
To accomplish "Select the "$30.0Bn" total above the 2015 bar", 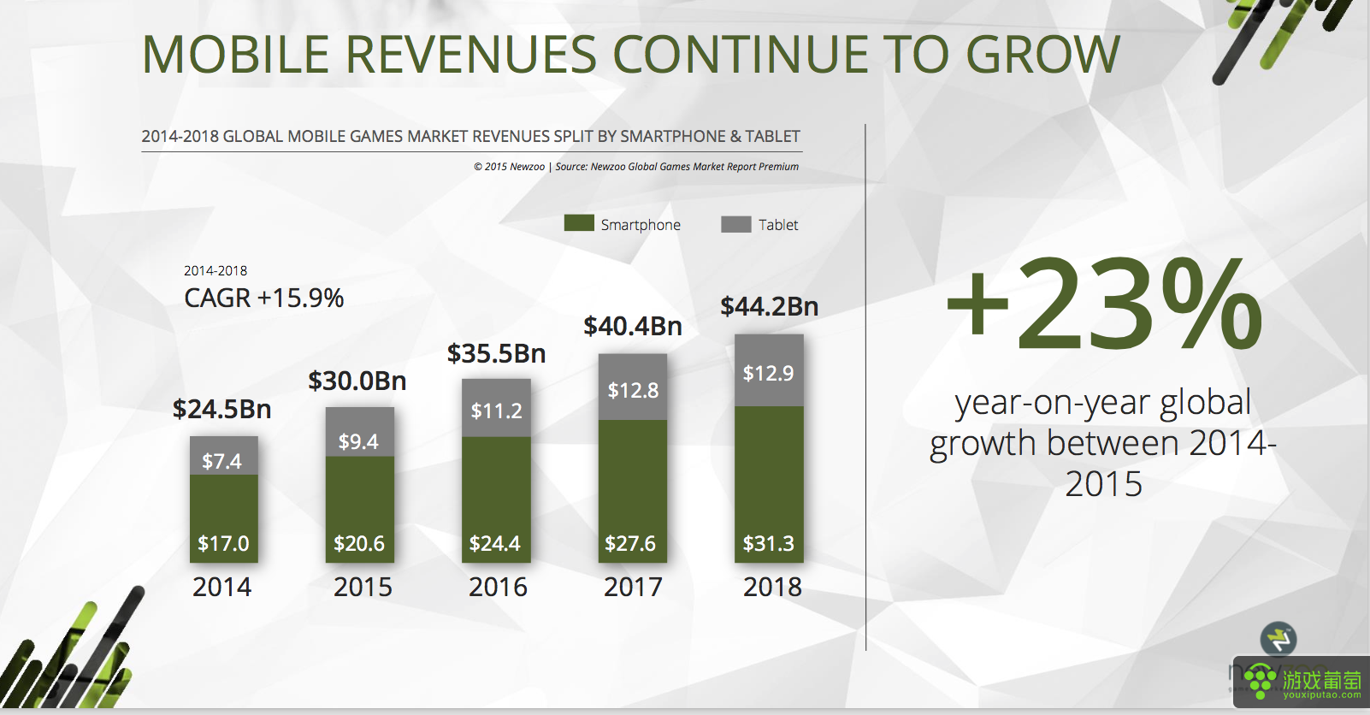I will pos(357,381).
